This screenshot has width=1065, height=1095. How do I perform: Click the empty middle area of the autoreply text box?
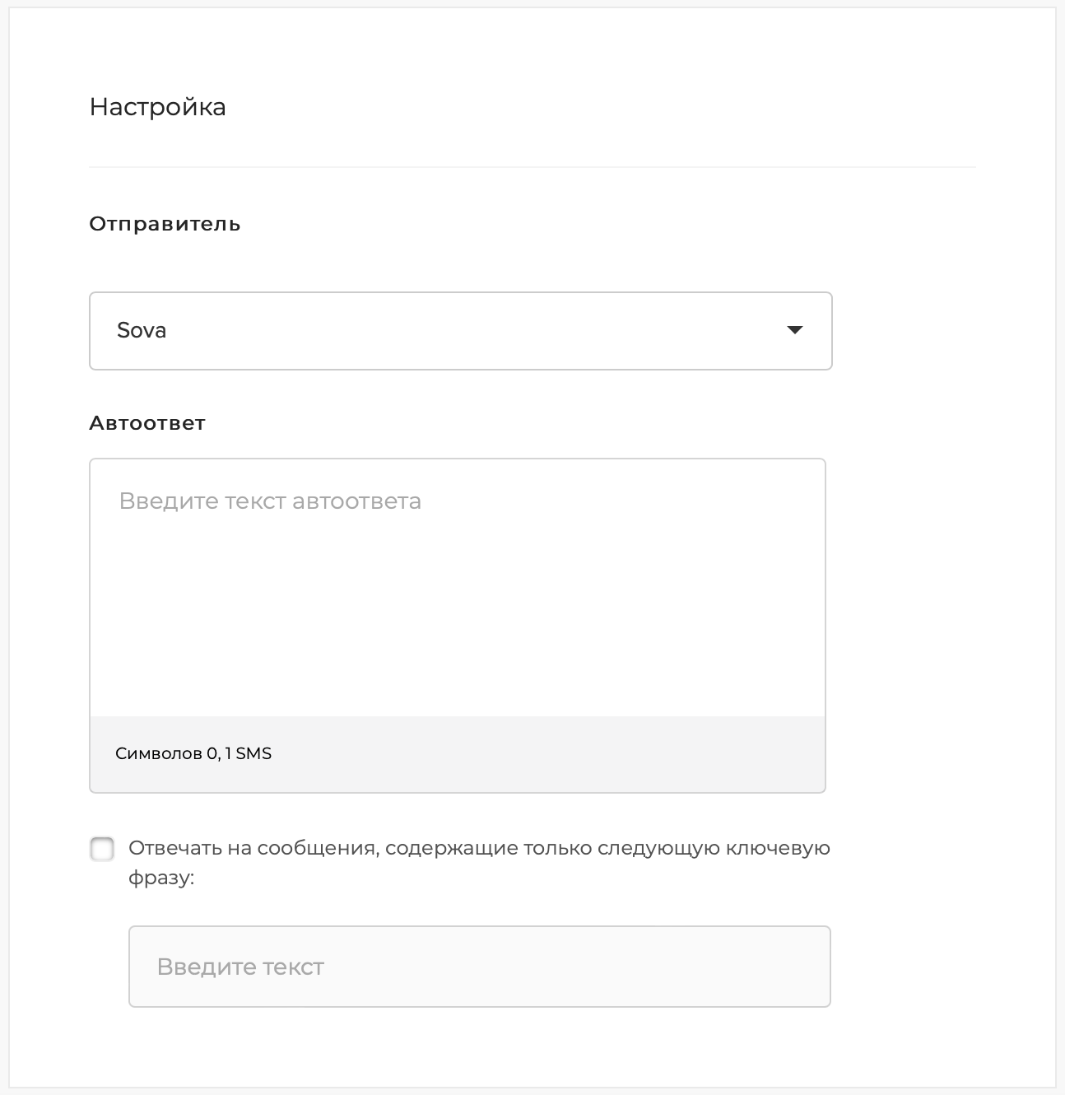pyautogui.click(x=457, y=609)
